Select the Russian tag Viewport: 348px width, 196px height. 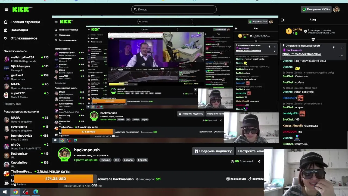(x=105, y=160)
